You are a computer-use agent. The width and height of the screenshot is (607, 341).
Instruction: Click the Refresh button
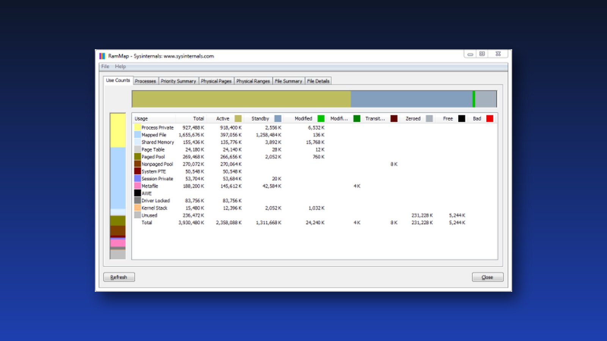pos(119,277)
